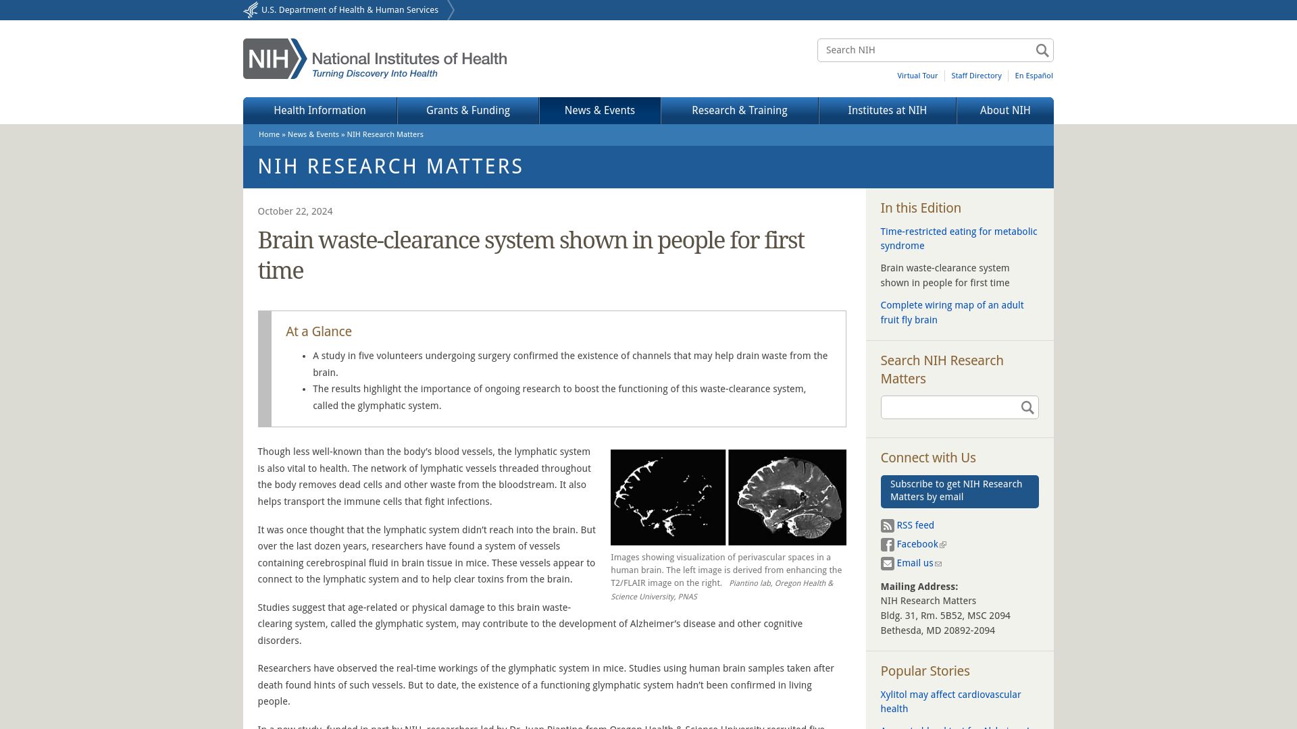Click the NIH RESEARCH MATTERS banner title

390,167
